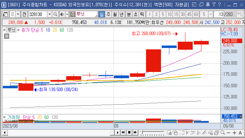Click the custom interval field showing 5
This screenshot has width=245, height=138.
[204, 15]
